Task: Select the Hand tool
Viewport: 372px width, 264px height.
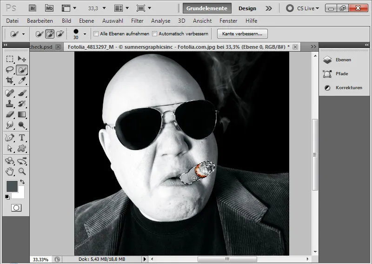Action: [x=10, y=171]
